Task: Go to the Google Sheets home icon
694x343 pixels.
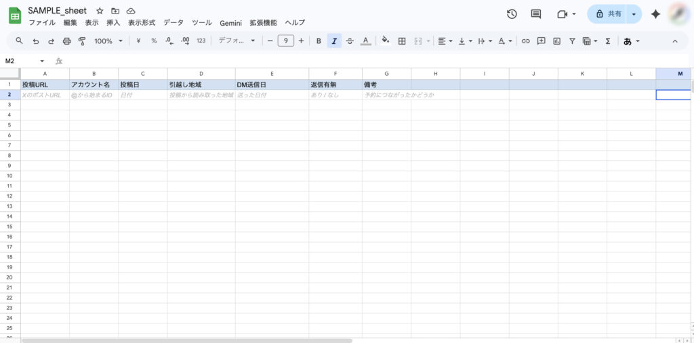Action: point(15,16)
